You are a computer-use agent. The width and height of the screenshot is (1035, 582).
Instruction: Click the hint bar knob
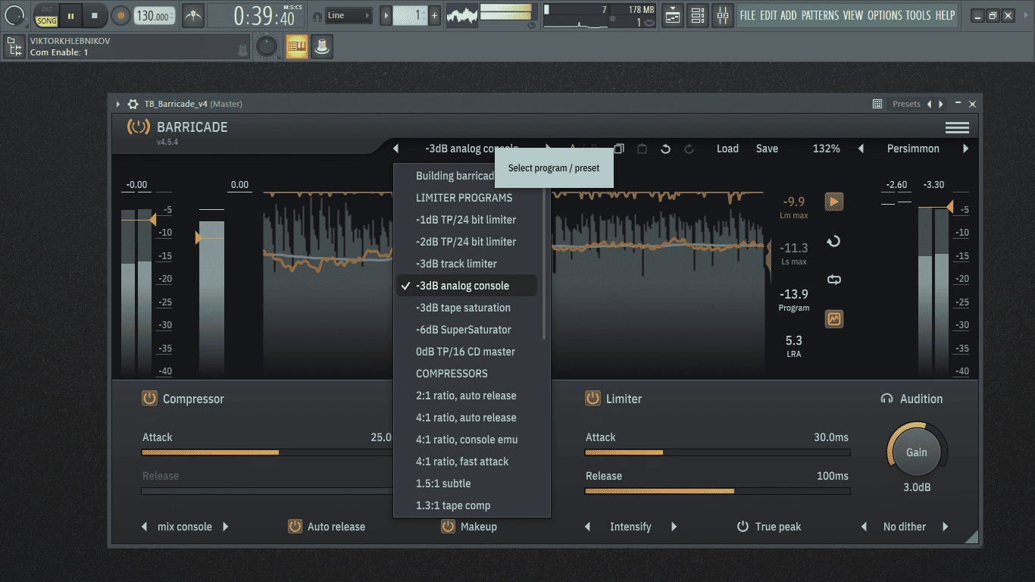(x=266, y=47)
